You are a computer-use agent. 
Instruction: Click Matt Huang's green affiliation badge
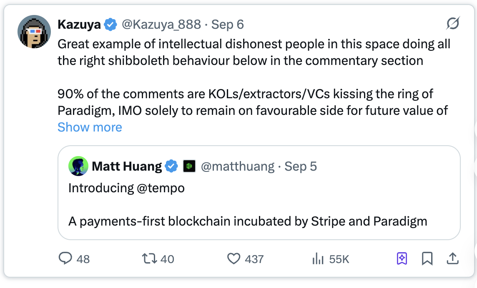pos(189,166)
